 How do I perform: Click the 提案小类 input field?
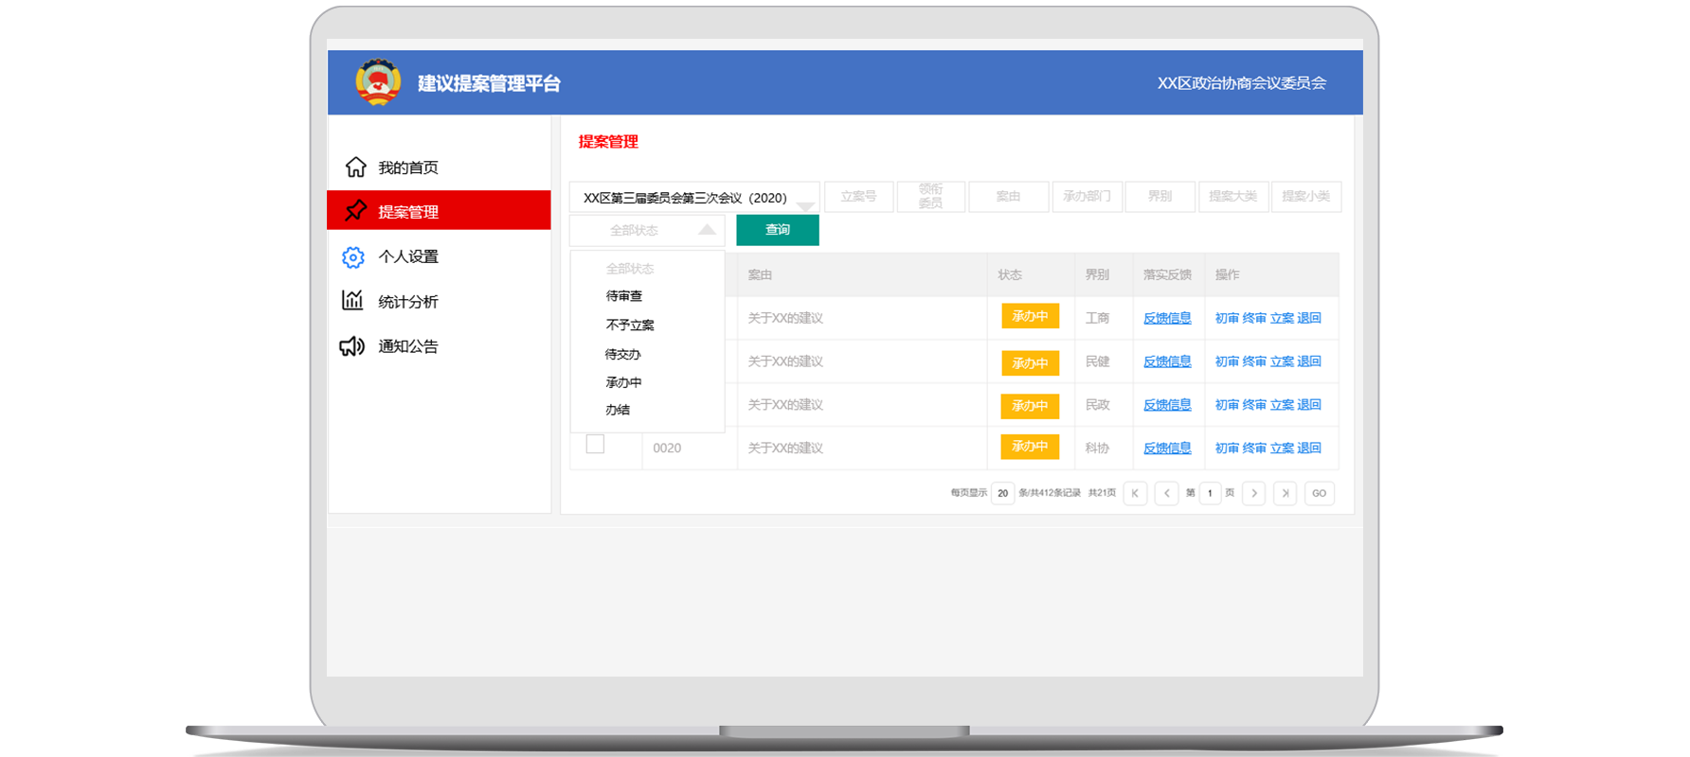pyautogui.click(x=1306, y=197)
